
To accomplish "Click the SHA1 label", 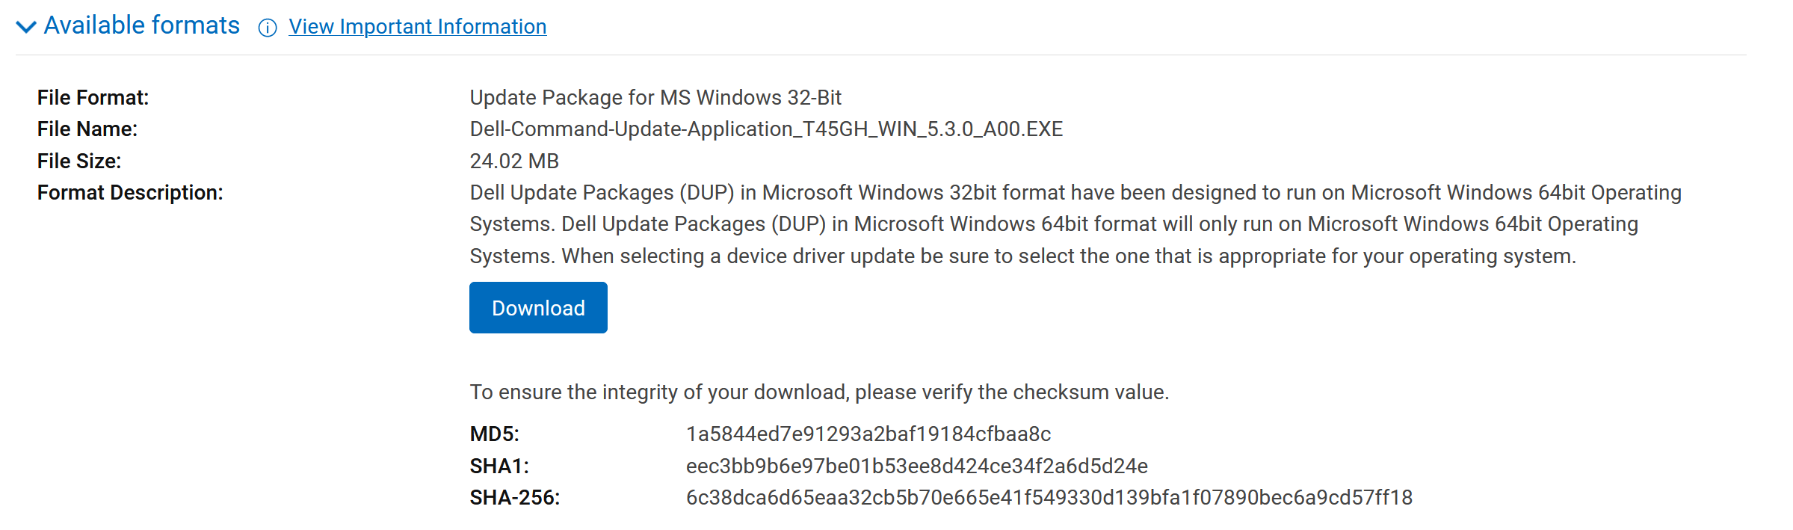I will pyautogui.click(x=499, y=466).
